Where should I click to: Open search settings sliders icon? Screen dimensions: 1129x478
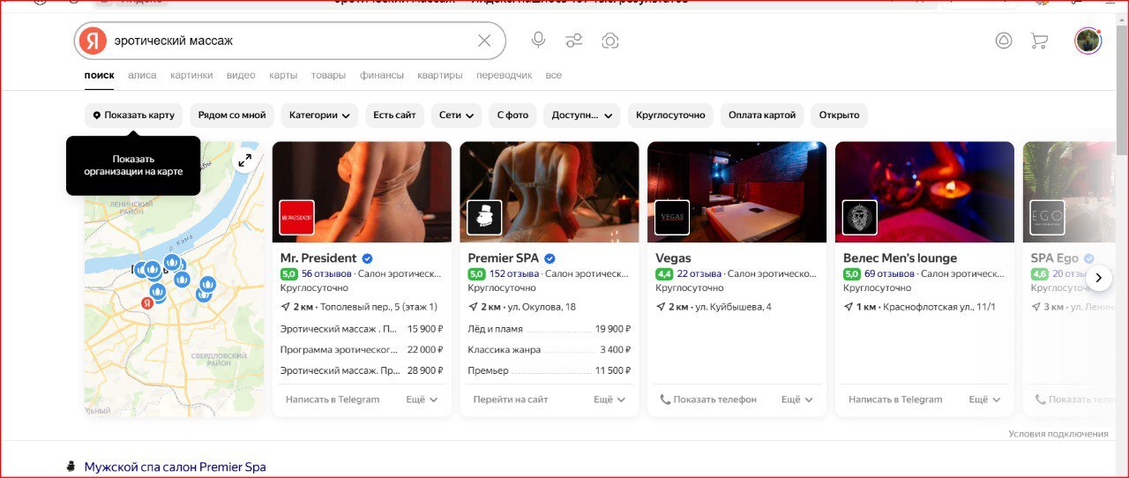click(574, 41)
